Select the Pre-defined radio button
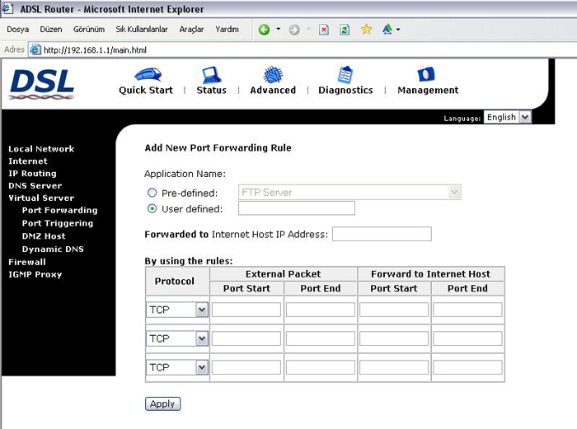Image resolution: width=577 pixels, height=429 pixels. coord(152,193)
